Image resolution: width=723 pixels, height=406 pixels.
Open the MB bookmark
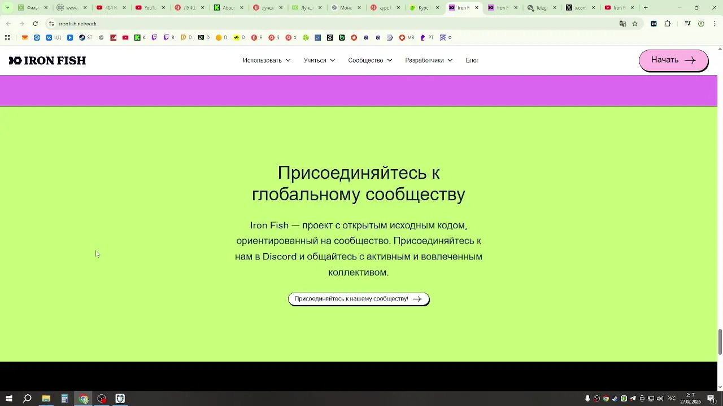pyautogui.click(x=406, y=38)
